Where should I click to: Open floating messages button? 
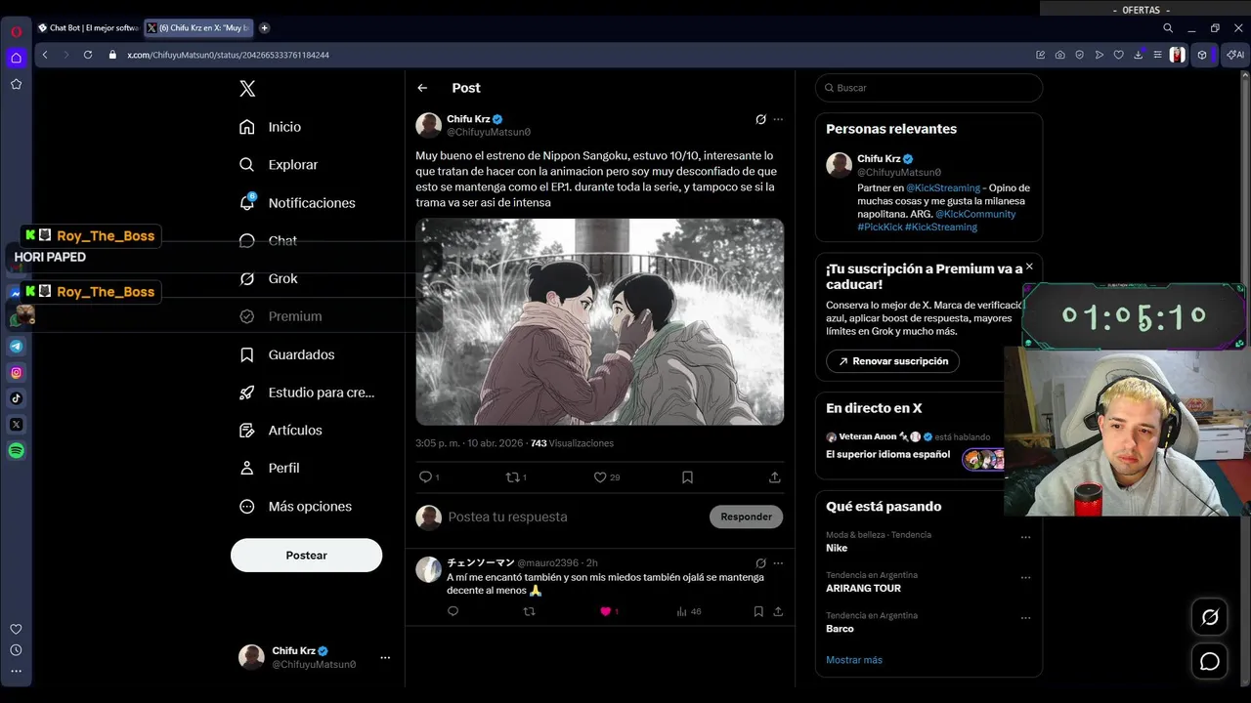(1210, 662)
